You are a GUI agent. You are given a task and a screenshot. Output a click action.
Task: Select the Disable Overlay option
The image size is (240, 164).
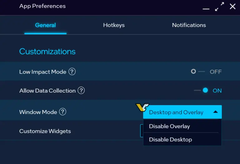pyautogui.click(x=169, y=126)
